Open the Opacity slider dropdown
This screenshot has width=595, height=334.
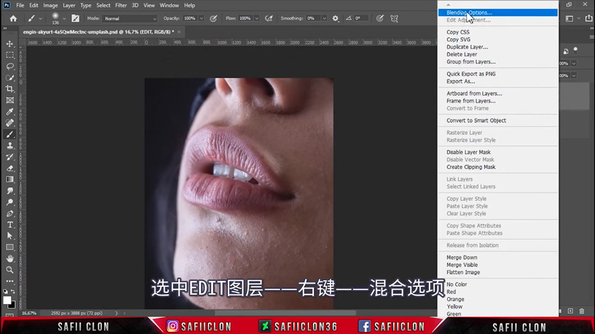(x=202, y=18)
